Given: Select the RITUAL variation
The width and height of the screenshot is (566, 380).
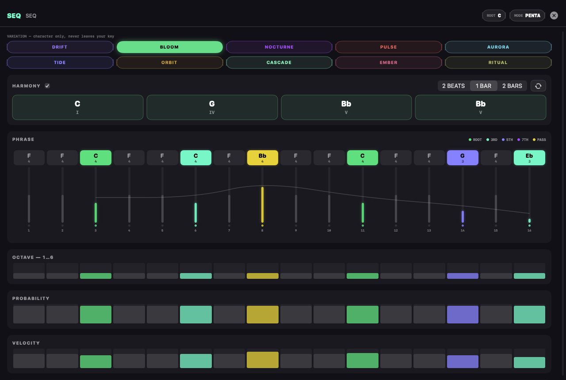Looking at the screenshot, I should coord(498,62).
